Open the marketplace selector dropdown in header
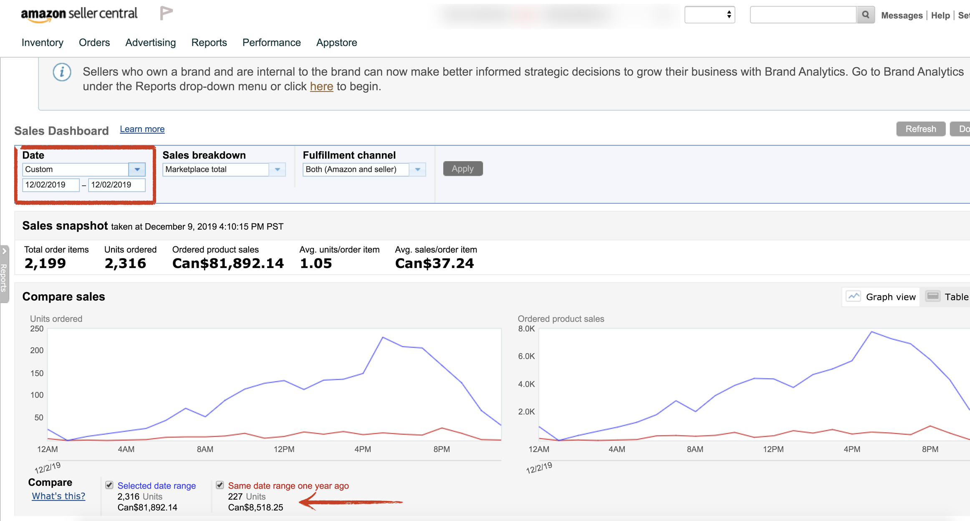970x521 pixels. [710, 15]
